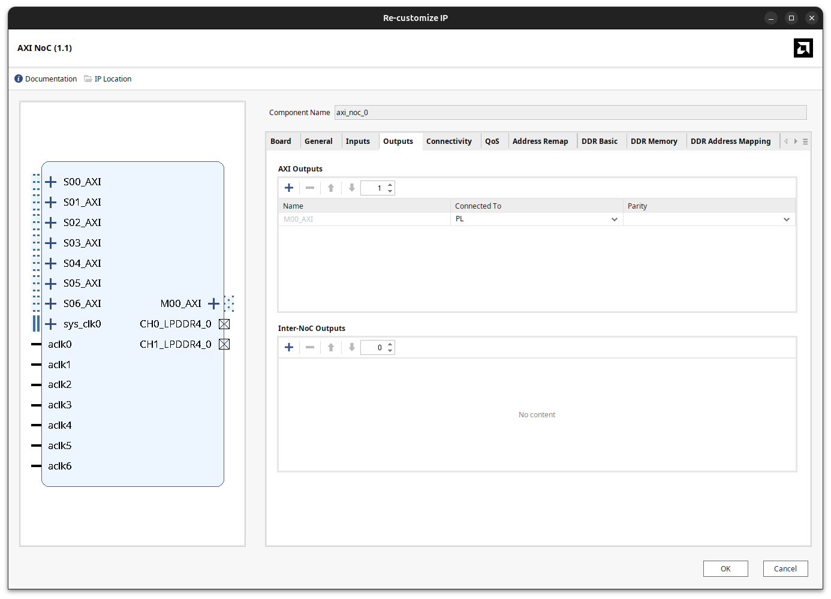Screen dimensions: 831x599
Task: Open the DDR Address Mapping tab
Action: [x=731, y=142]
